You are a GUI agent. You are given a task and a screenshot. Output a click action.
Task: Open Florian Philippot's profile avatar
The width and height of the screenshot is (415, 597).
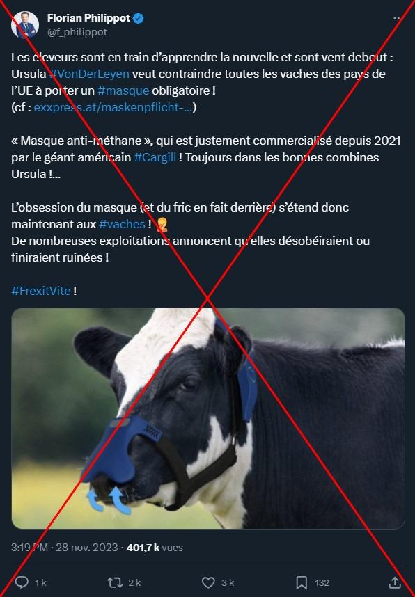(x=25, y=25)
